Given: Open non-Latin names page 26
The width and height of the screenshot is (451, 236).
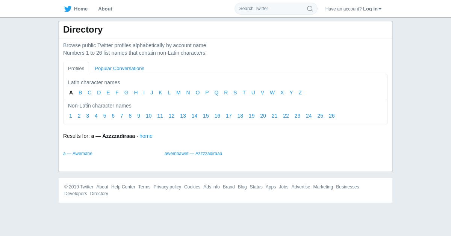Looking at the screenshot, I should coord(332,116).
